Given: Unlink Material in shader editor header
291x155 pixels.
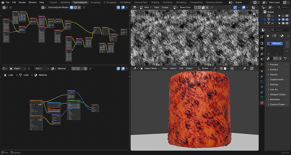Looking at the screenshot, I should 85,68.
